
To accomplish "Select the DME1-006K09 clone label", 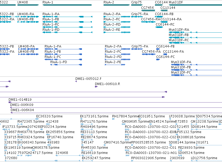I will pyautogui.click(x=22, y=105).
